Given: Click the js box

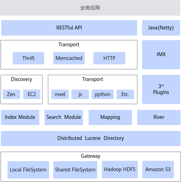Looking at the screenshot, I should [80, 94].
